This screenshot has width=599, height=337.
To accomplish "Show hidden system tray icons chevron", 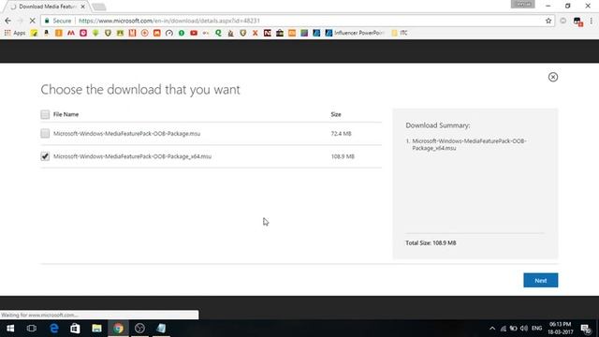I will tap(492, 329).
